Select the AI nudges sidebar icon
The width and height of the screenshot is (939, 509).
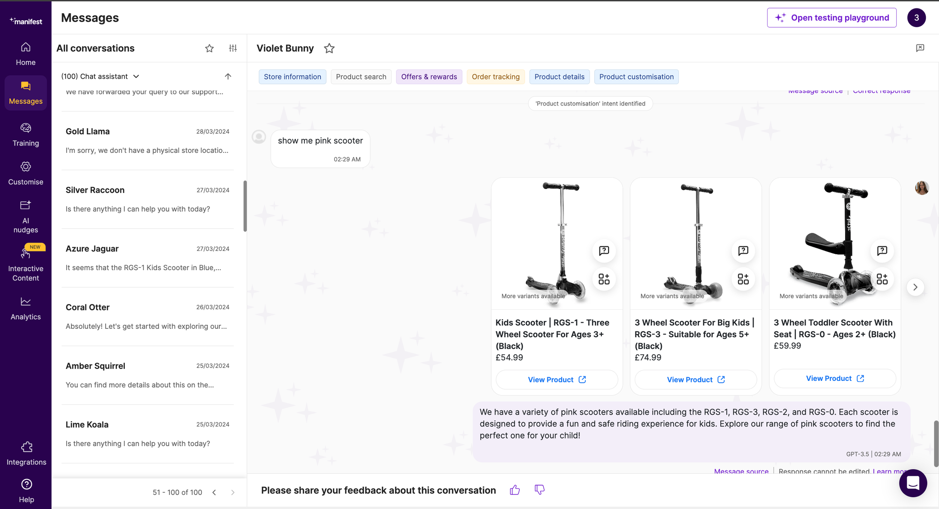coord(26,216)
